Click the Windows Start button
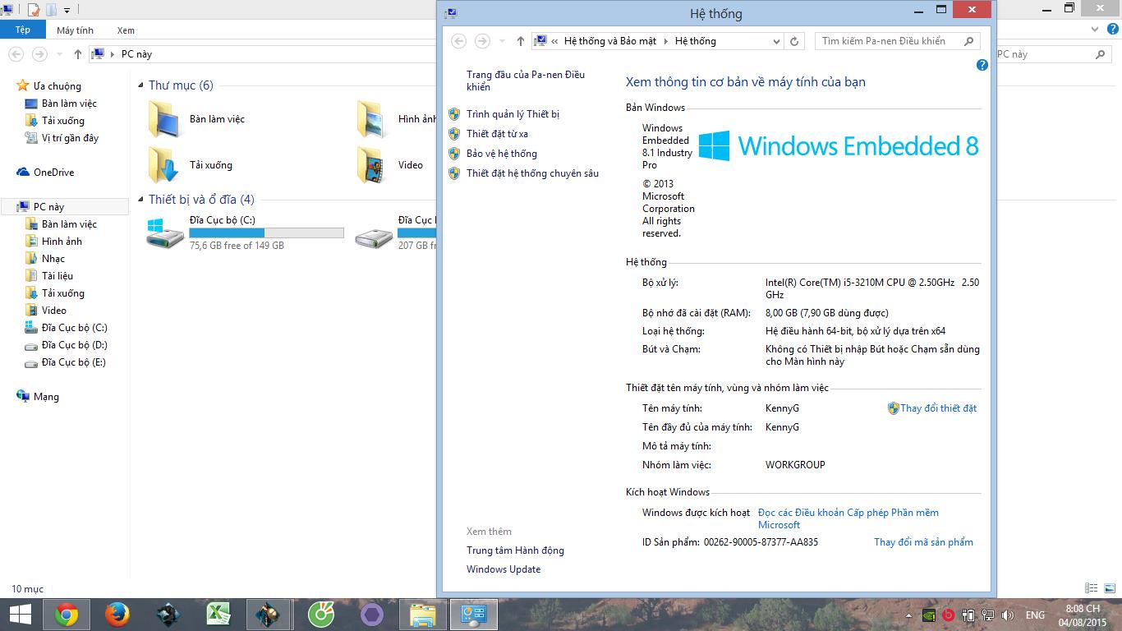The image size is (1122, 631). 20,615
